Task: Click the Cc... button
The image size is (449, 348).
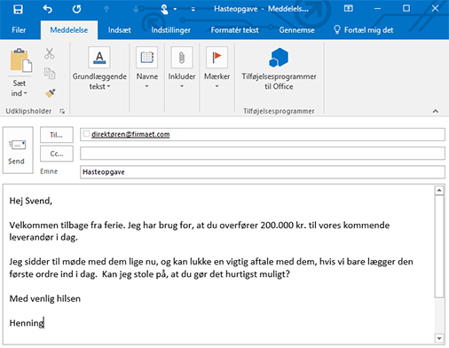Action: pos(57,154)
